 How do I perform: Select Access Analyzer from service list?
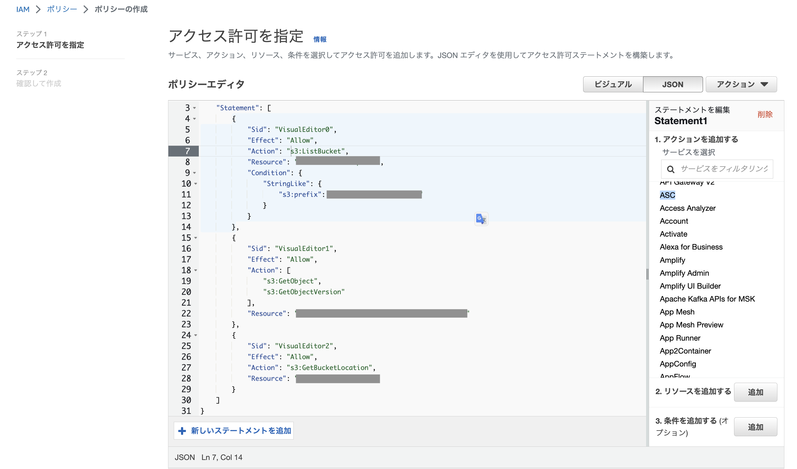pos(687,208)
